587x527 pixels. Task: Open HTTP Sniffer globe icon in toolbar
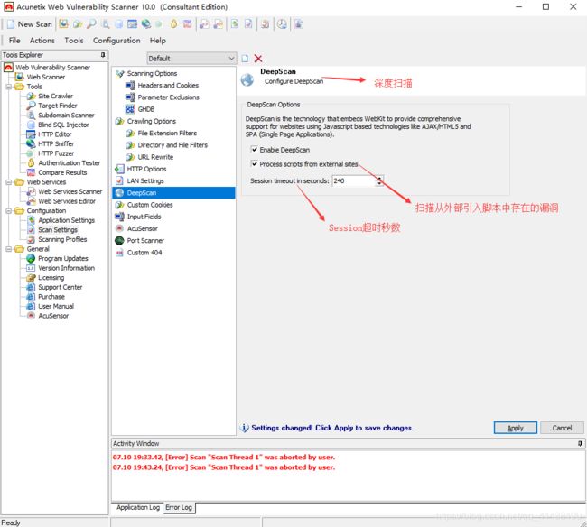(x=146, y=24)
